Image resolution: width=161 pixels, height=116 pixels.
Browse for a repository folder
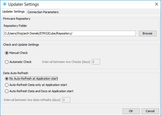(x=148, y=33)
